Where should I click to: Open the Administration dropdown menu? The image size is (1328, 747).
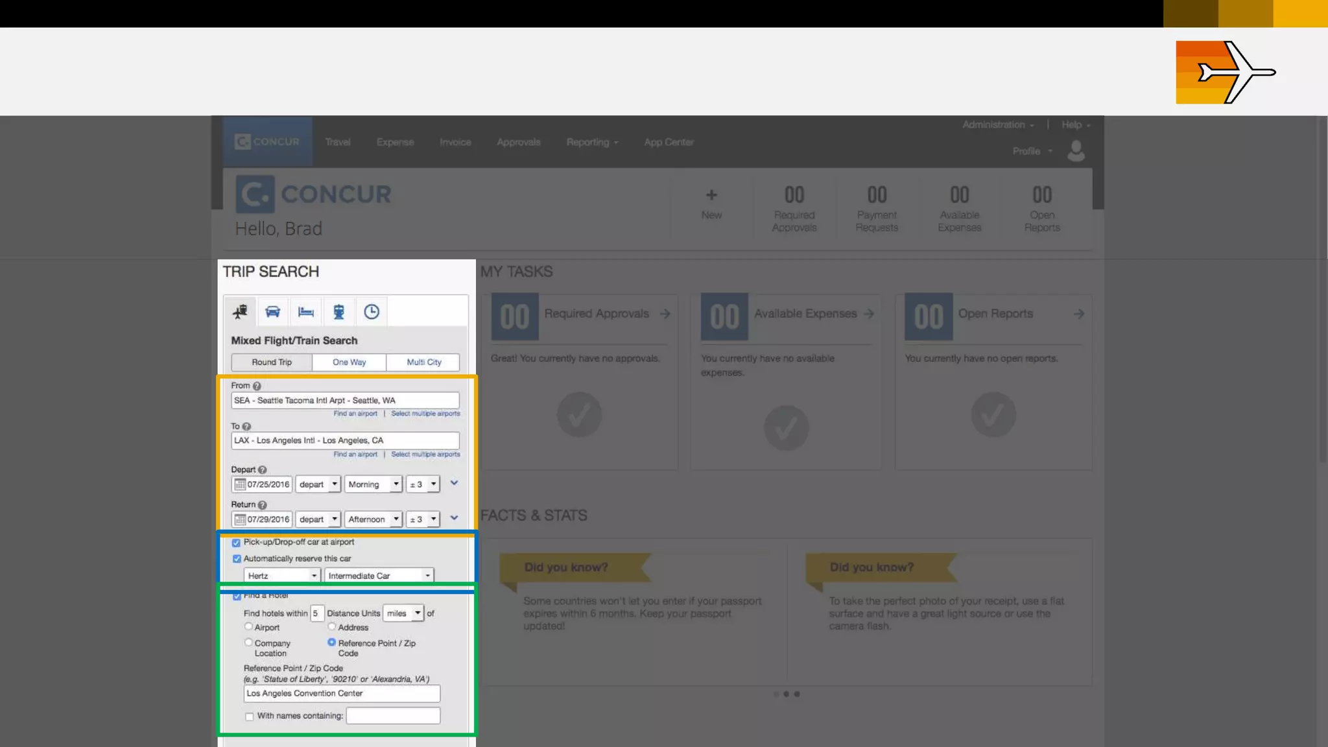[998, 124]
